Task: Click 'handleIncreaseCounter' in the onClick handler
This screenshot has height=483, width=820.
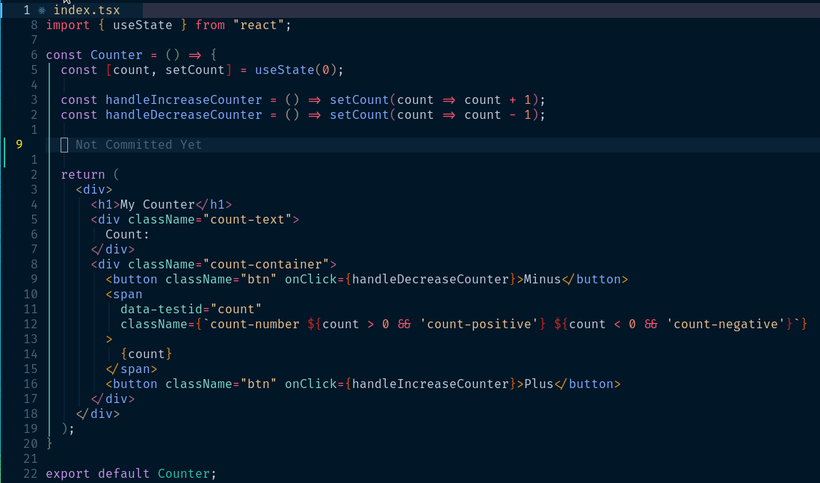Action: click(431, 384)
